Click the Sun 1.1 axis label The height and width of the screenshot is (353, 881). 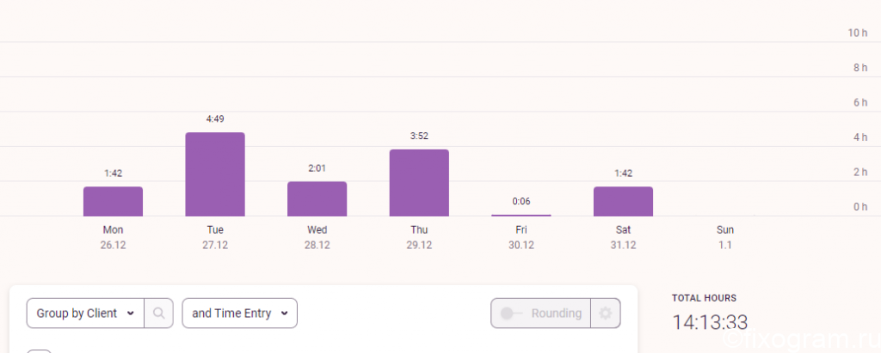(725, 237)
